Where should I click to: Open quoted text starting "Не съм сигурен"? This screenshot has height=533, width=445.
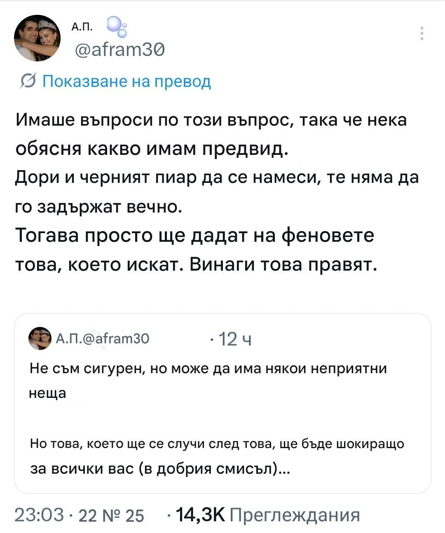(209, 368)
